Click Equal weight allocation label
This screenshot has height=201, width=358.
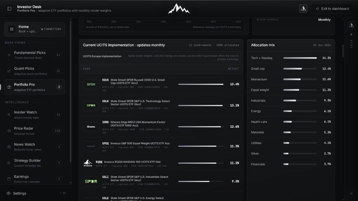click(260, 90)
